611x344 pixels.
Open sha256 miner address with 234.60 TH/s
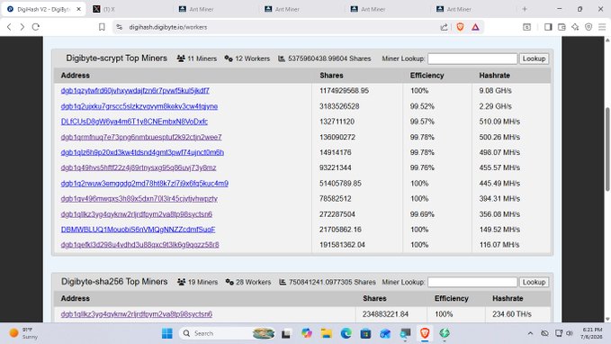coord(137,314)
